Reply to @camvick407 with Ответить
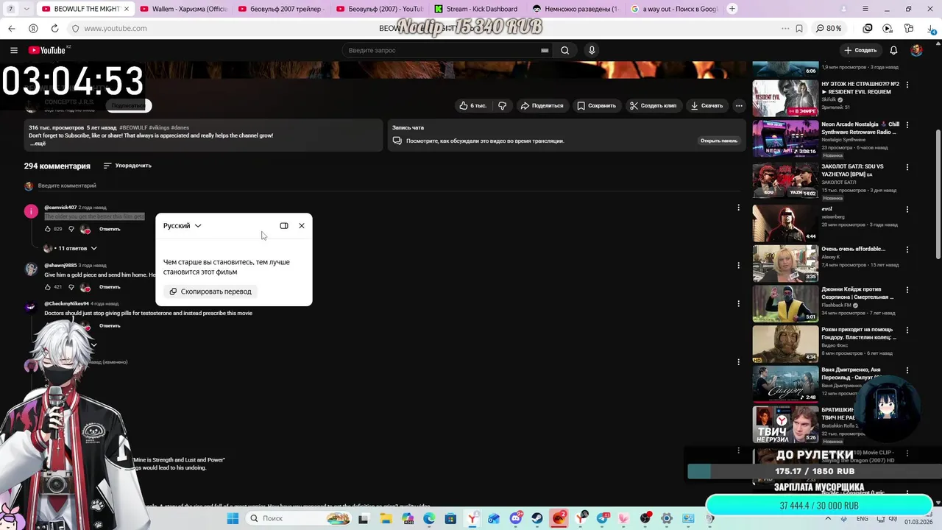Image resolution: width=942 pixels, height=530 pixels. click(110, 229)
